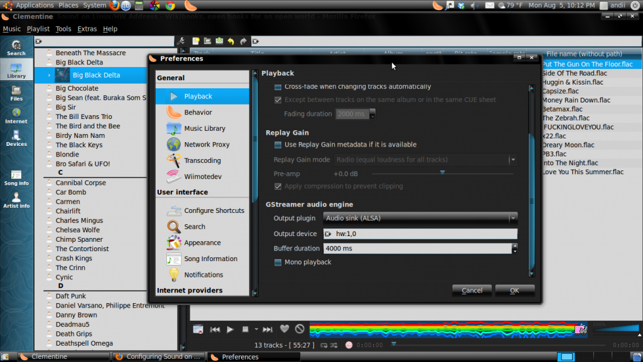Viewport: 643px width, 362px height.
Task: Launch Firefox from the top panel
Action: pyautogui.click(x=114, y=5)
